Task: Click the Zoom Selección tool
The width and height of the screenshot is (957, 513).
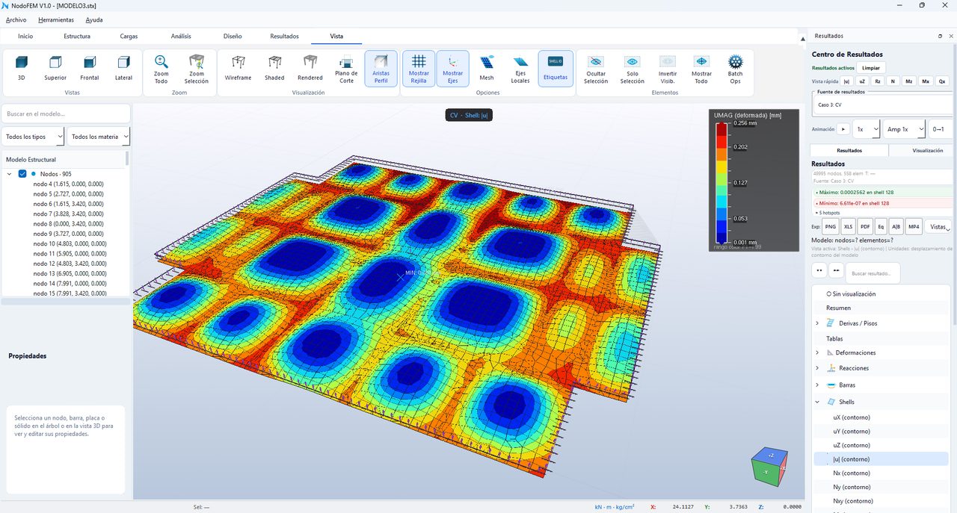Action: 197,68
